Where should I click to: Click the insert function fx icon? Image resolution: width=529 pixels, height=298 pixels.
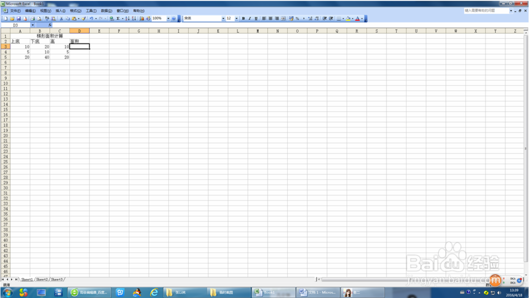50,25
